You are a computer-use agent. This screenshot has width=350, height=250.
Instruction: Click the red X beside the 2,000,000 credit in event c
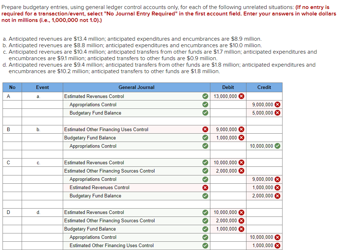(x=277, y=196)
